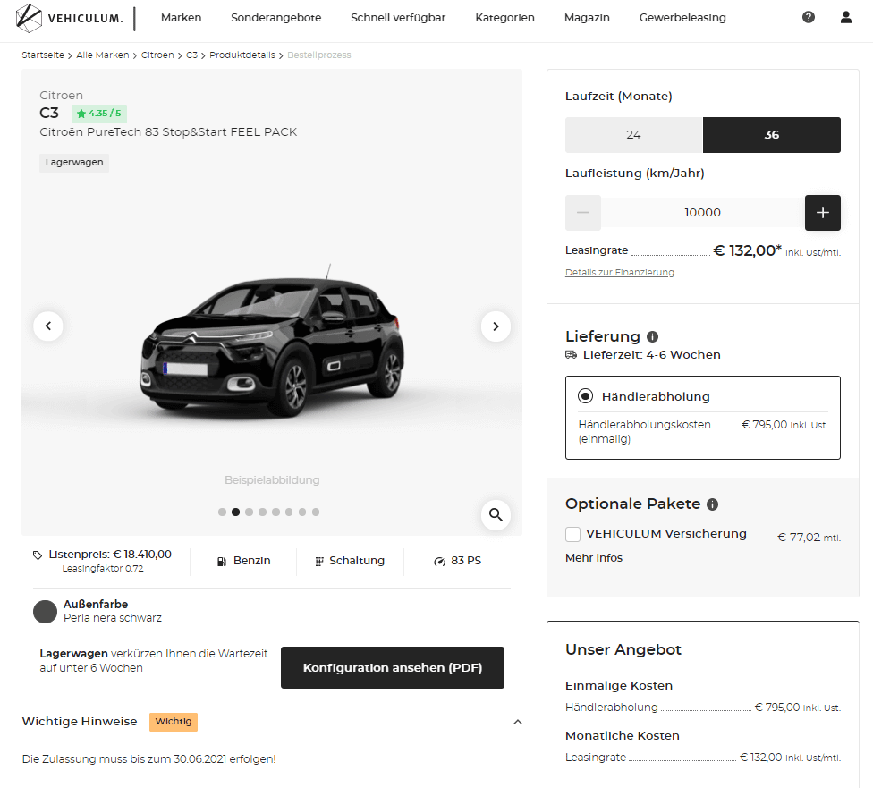Open the Sonderangebote menu item
This screenshot has height=788, width=873.
click(x=276, y=18)
